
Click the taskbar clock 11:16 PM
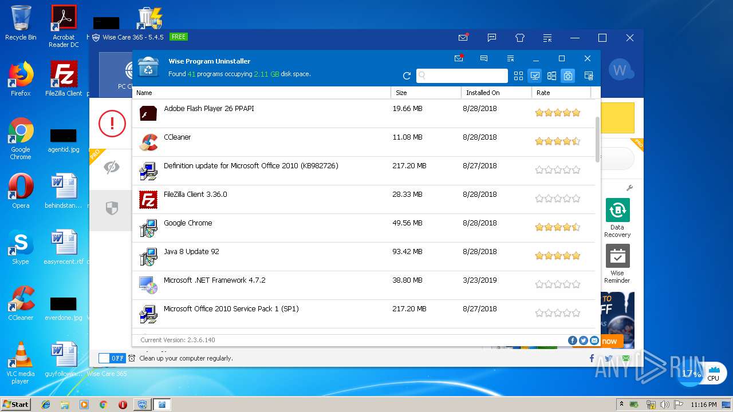tap(704, 405)
